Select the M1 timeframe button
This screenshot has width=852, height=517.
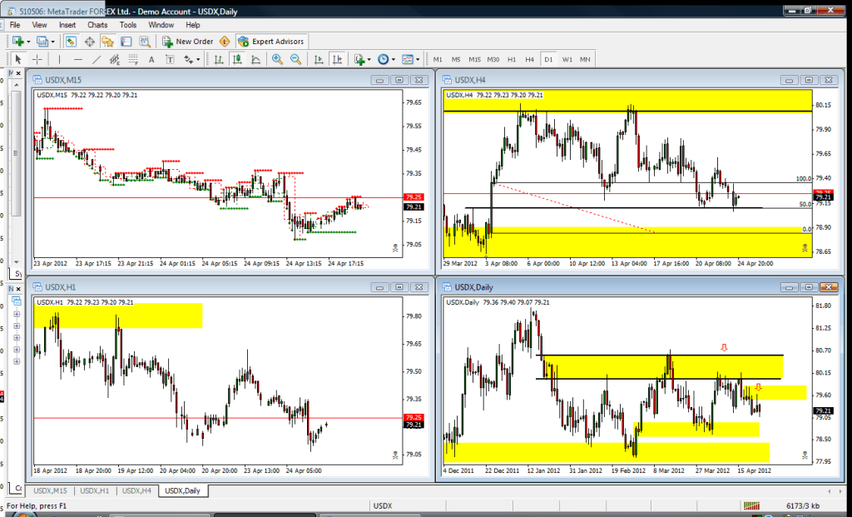tap(438, 59)
